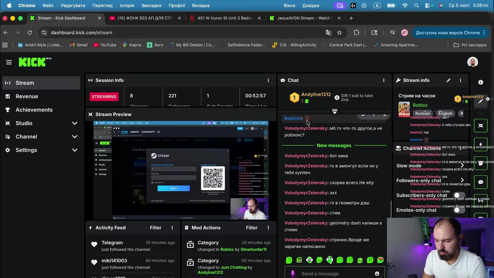Open Усі закладки bookmarks folder
Image resolution: width=494 pixels, height=278 pixels.
click(x=470, y=45)
